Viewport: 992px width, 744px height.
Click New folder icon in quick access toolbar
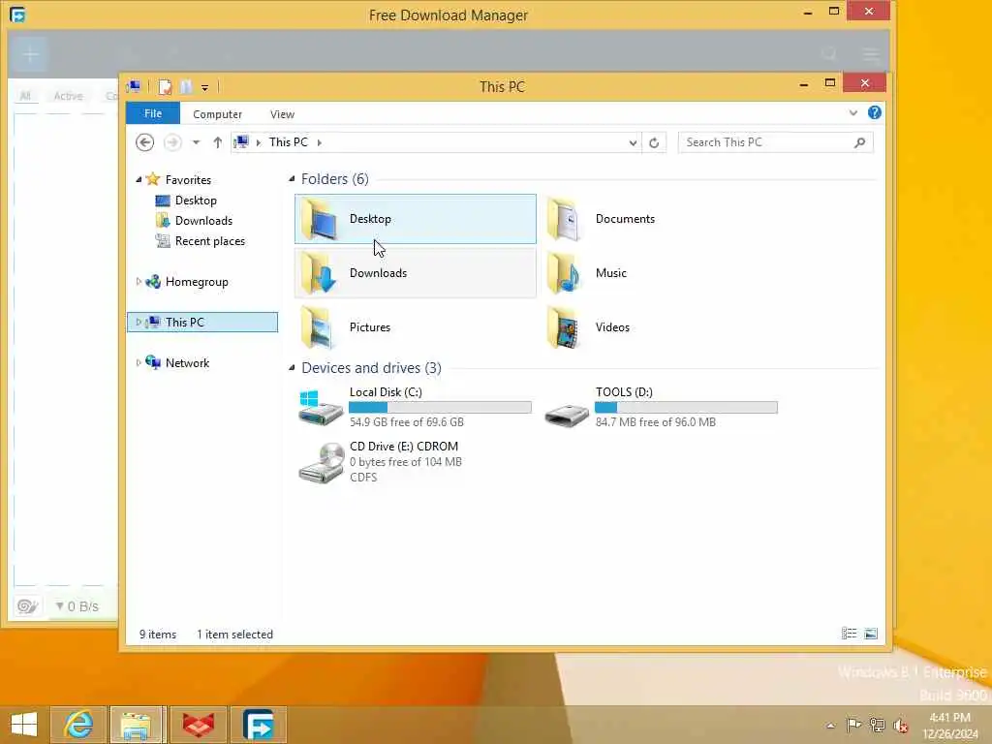point(186,86)
